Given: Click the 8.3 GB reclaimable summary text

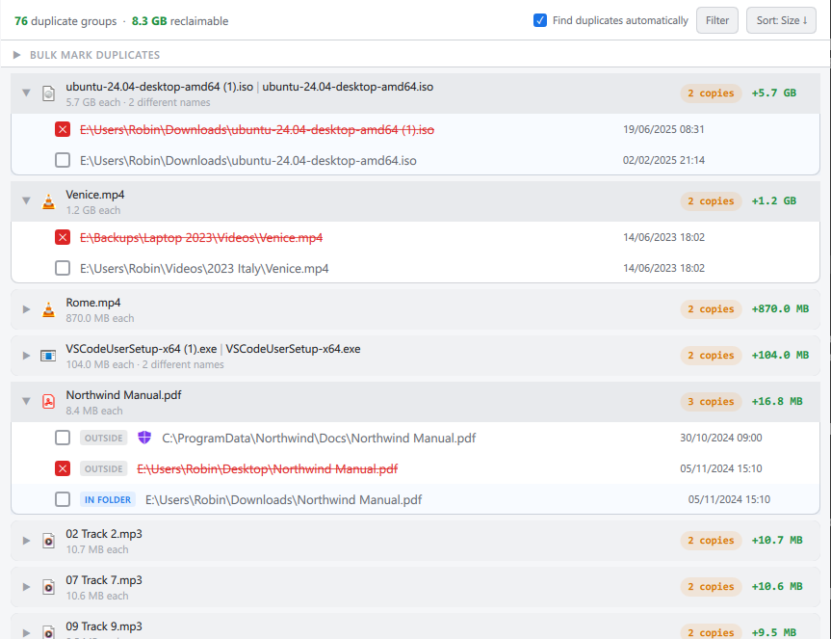Looking at the screenshot, I should 180,21.
